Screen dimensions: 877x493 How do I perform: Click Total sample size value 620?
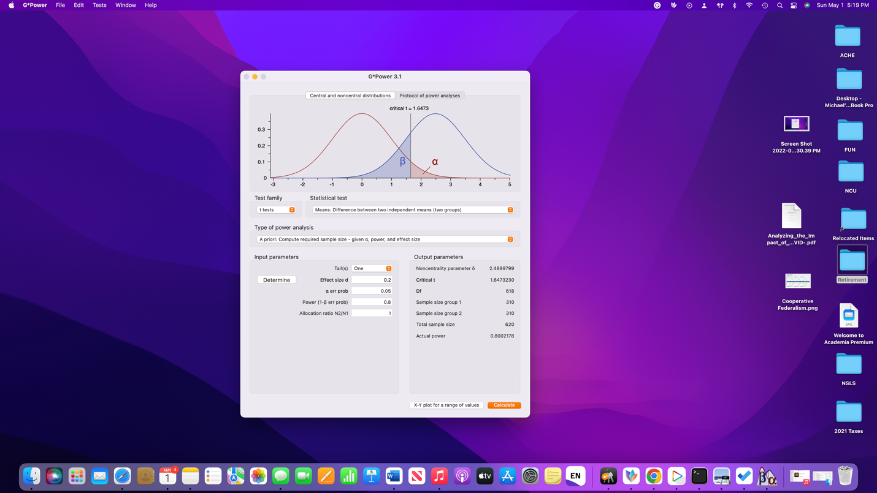click(510, 325)
